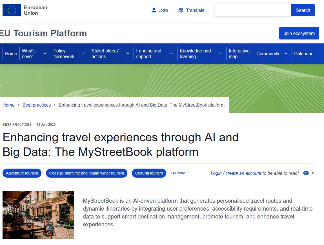Open the Translate option
Viewport: 324px width, 245px height.
pyautogui.click(x=195, y=10)
